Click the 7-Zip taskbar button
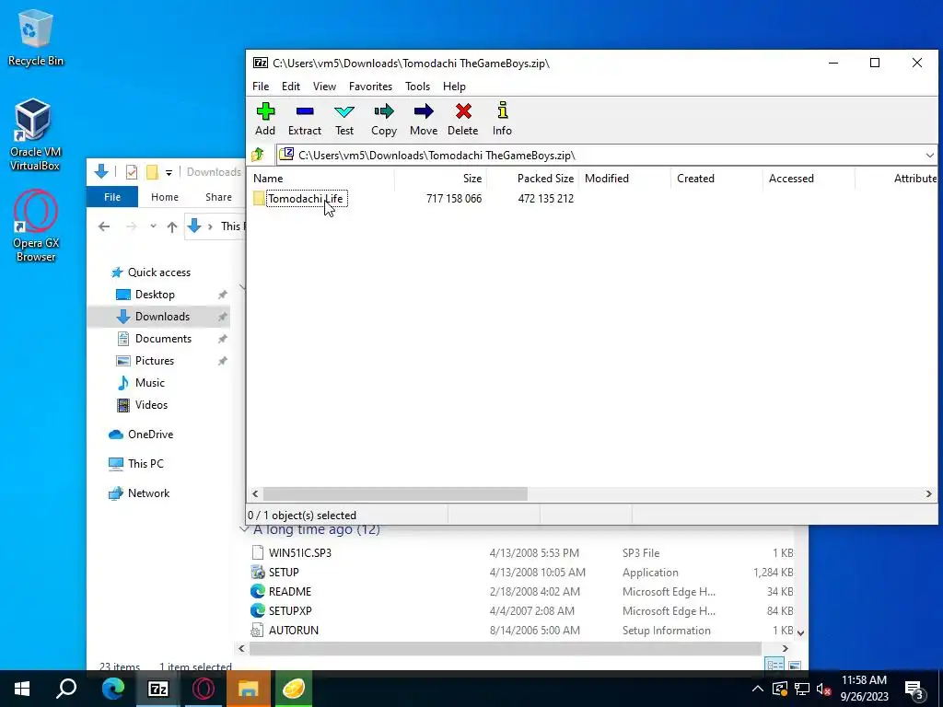 coord(158,689)
